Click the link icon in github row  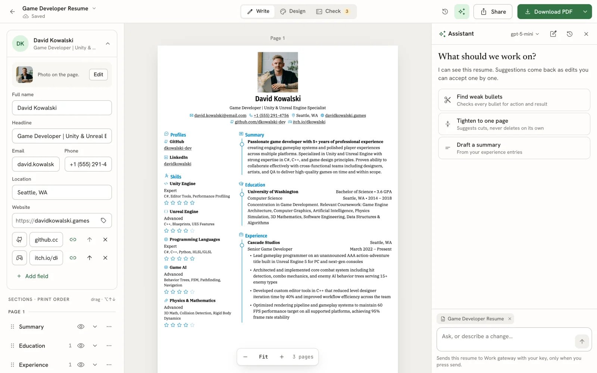[x=73, y=239]
